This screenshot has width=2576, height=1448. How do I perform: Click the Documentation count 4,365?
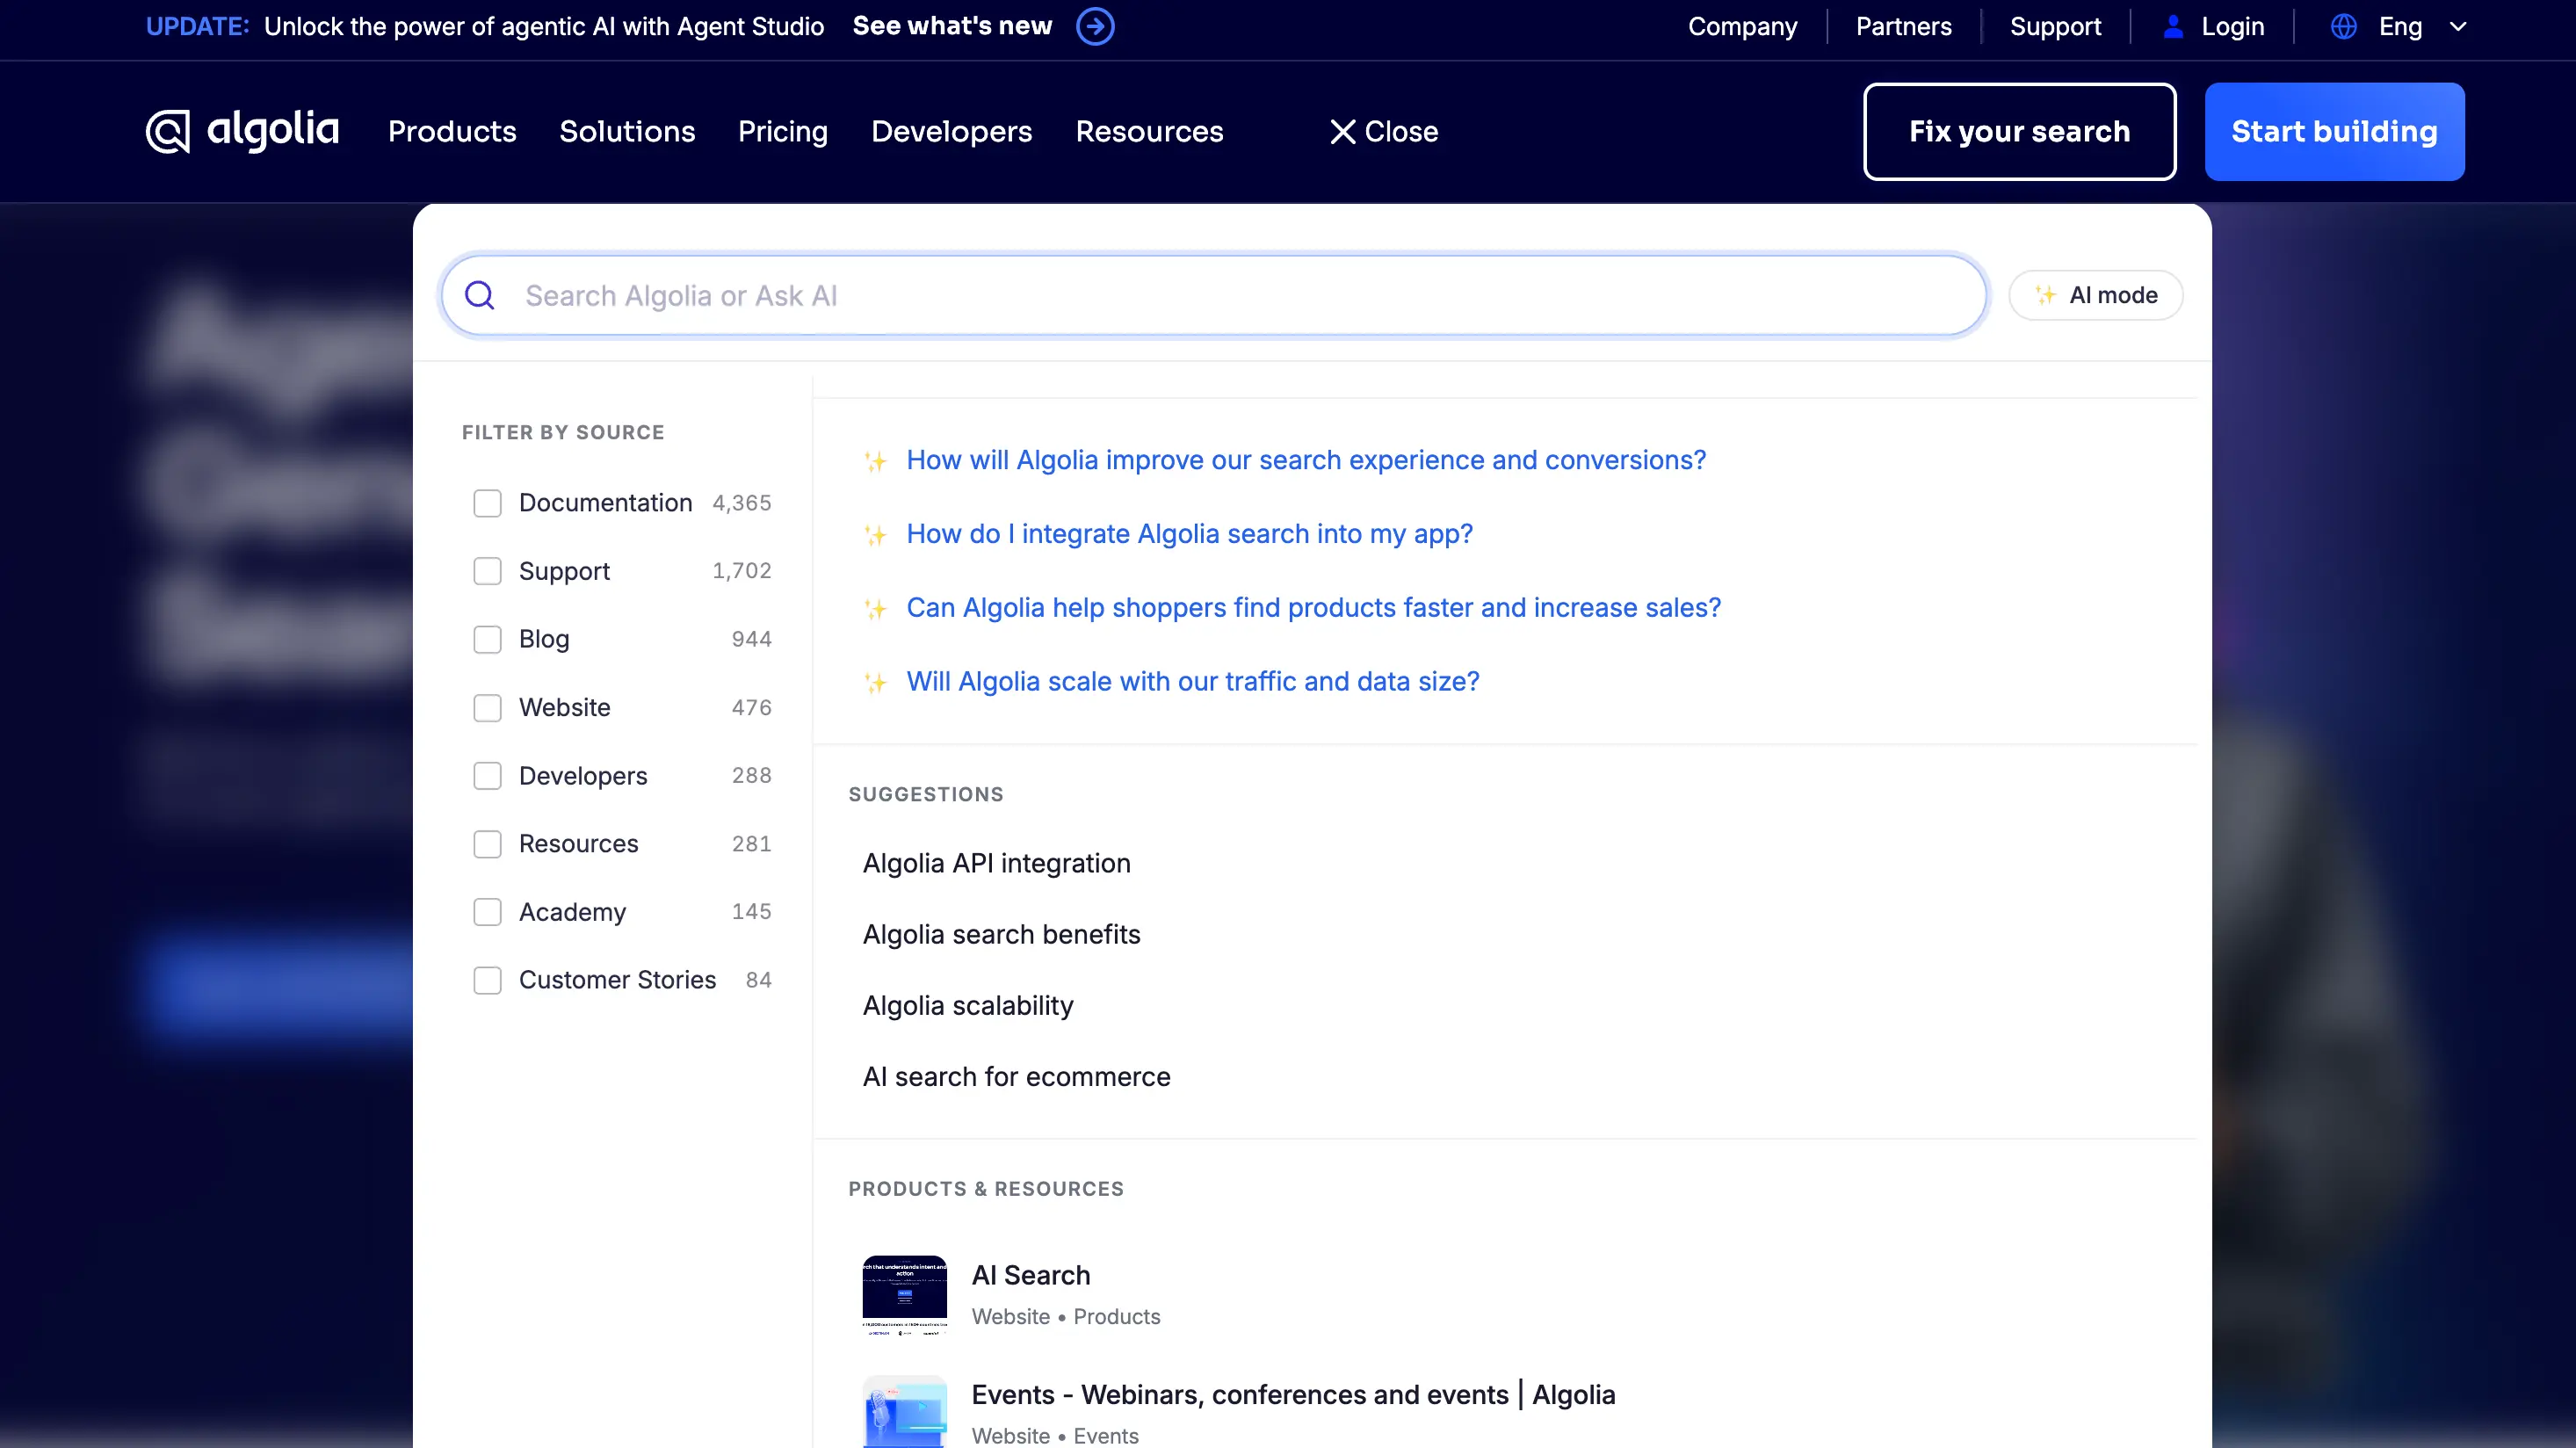pyautogui.click(x=742, y=503)
